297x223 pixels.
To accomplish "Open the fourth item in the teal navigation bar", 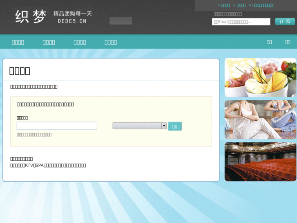I will pos(111,42).
